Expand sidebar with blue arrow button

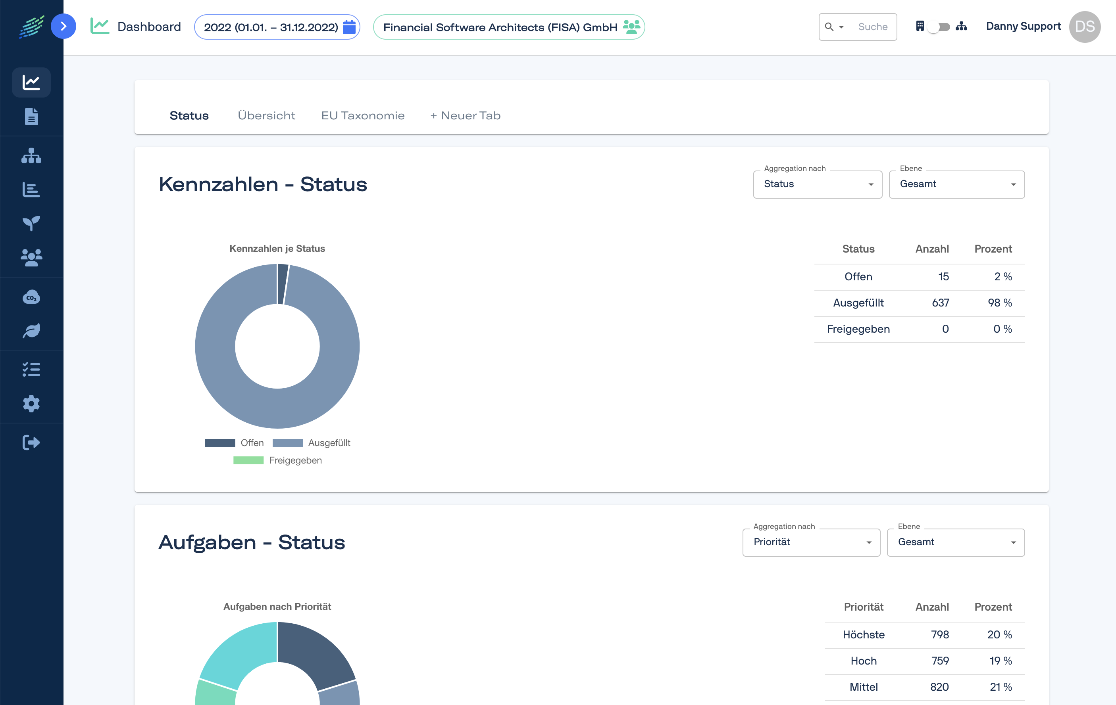63,27
